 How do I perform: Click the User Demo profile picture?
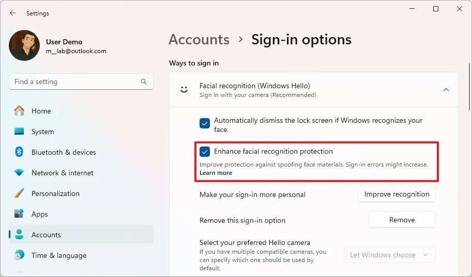[x=24, y=45]
